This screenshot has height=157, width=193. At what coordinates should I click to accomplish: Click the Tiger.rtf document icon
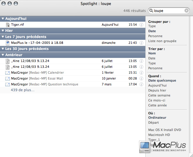pos(8,25)
